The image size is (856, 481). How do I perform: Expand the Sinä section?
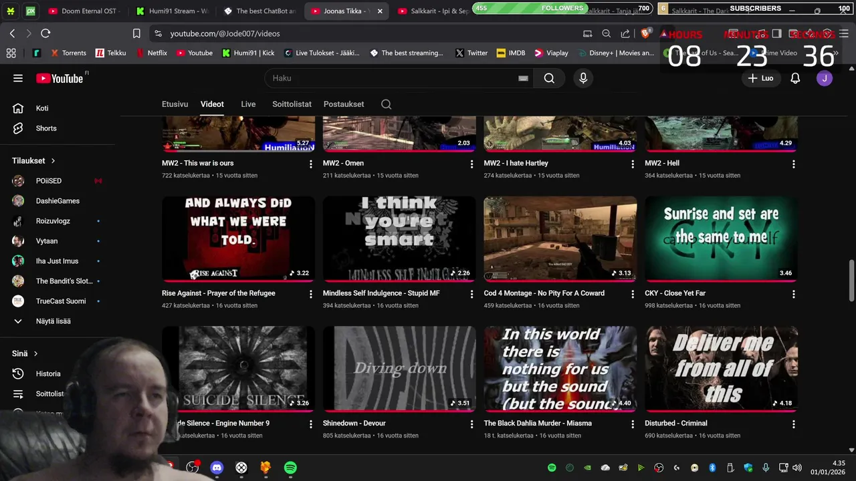25,353
